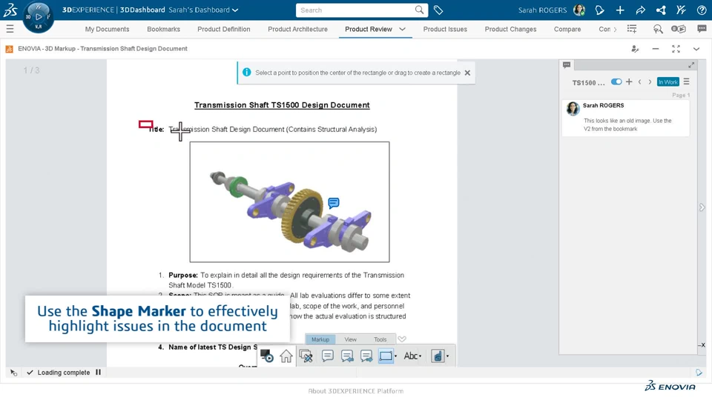
Task: Expand the comments panel with the diagonal arrows
Action: 691,65
